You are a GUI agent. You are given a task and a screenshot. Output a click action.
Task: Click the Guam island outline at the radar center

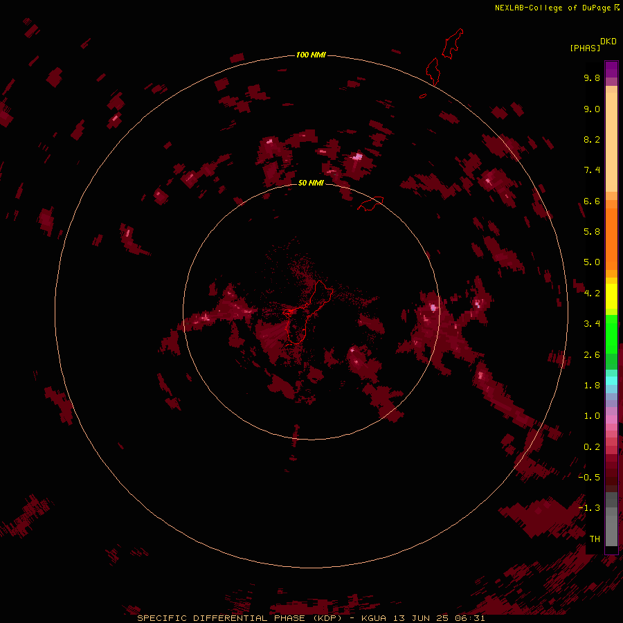[307, 312]
